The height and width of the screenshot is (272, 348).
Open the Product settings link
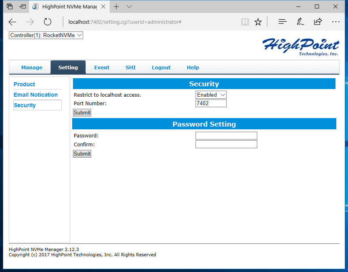coord(24,84)
